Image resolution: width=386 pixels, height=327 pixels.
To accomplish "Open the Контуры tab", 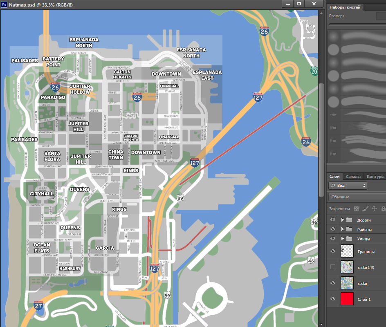I will [x=375, y=177].
